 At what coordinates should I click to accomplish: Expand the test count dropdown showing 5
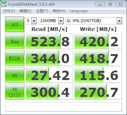[34, 21]
